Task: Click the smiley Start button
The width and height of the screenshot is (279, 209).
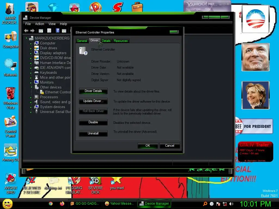Action: point(7,204)
